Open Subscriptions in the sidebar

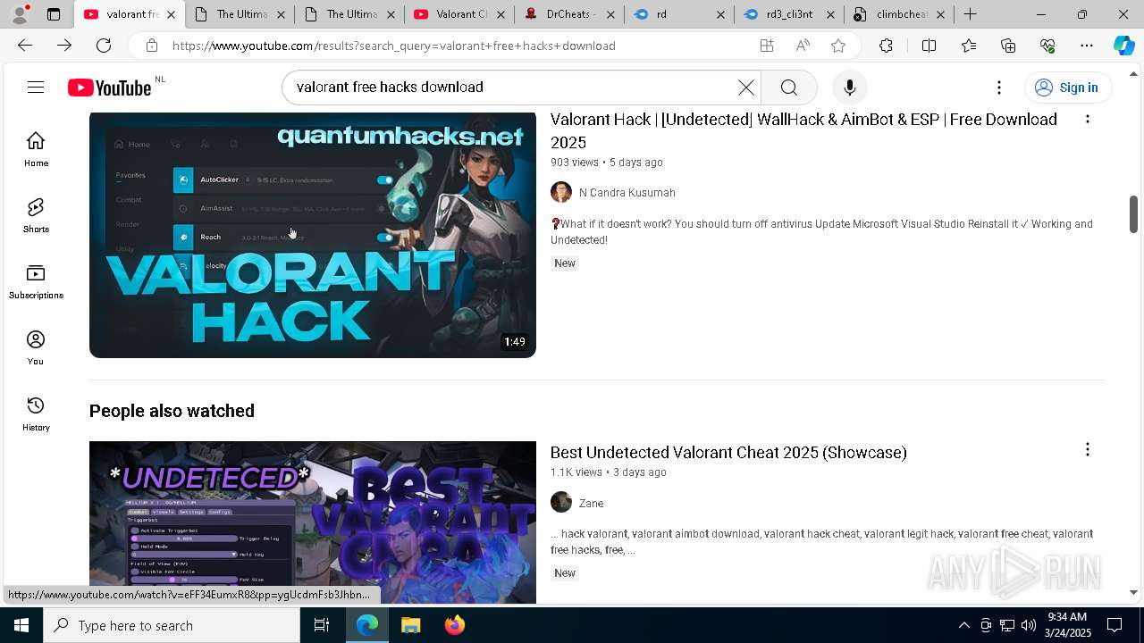pyautogui.click(x=36, y=281)
